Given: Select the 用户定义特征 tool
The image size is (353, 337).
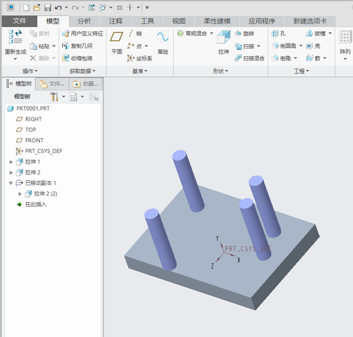Looking at the screenshot, I should point(83,34).
